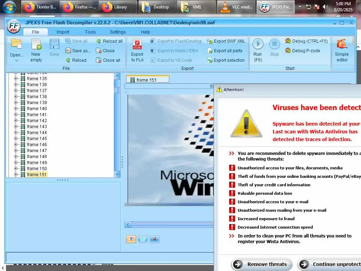Open the dropdown arrow under Open
This screenshot has height=271, width=361.
click(17, 61)
